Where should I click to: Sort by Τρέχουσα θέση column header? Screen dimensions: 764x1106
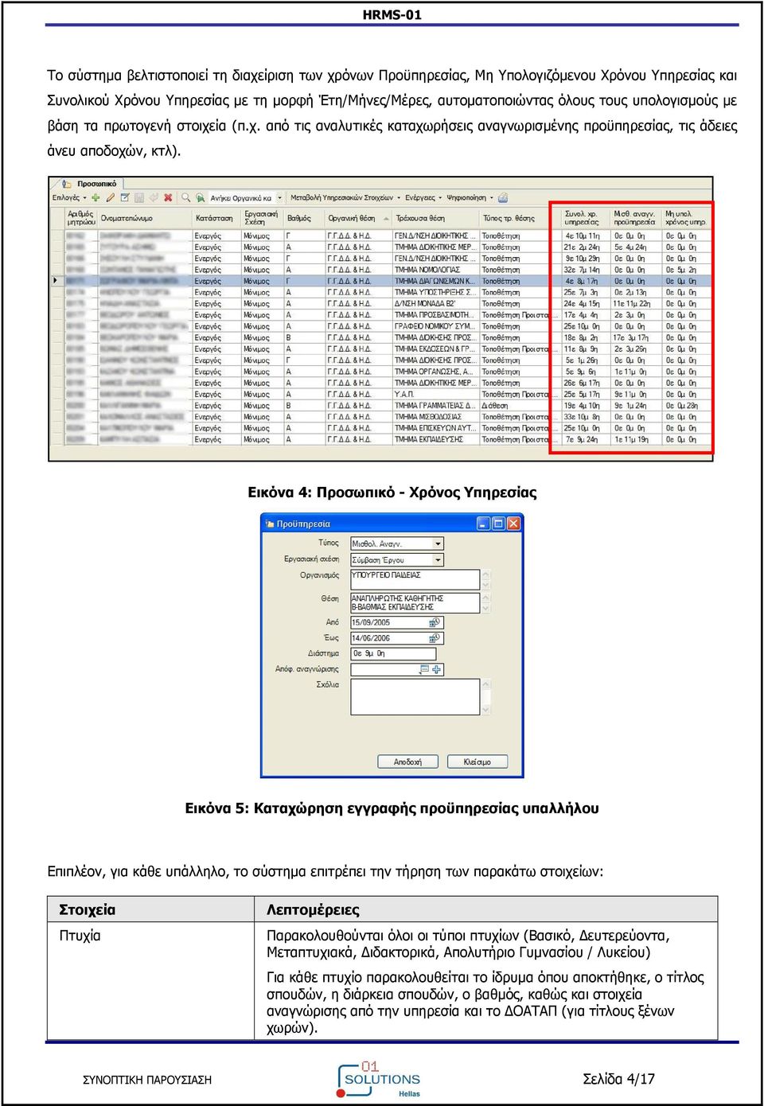tap(435, 218)
